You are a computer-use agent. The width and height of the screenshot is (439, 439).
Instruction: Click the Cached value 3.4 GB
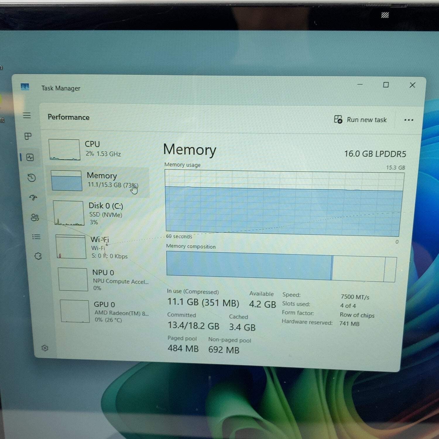[x=242, y=327]
